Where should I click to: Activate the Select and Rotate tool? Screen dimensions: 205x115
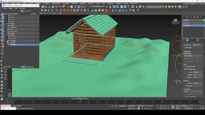tap(46, 7)
